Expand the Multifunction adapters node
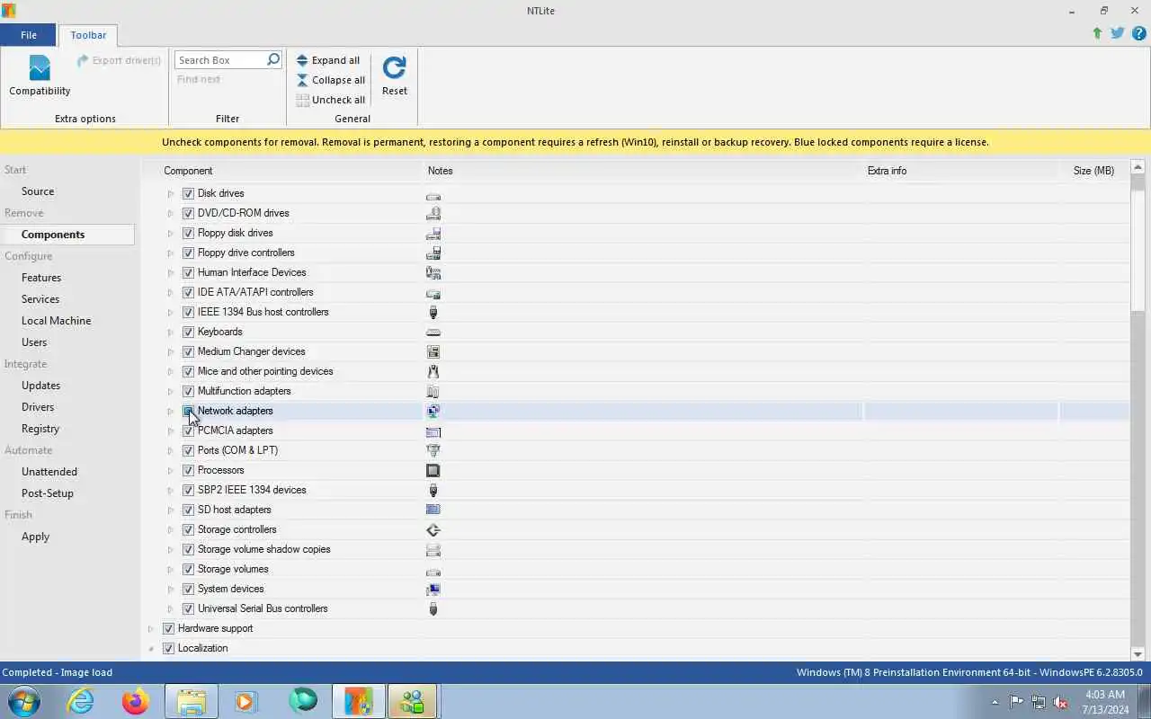This screenshot has width=1151, height=719. pos(171,391)
